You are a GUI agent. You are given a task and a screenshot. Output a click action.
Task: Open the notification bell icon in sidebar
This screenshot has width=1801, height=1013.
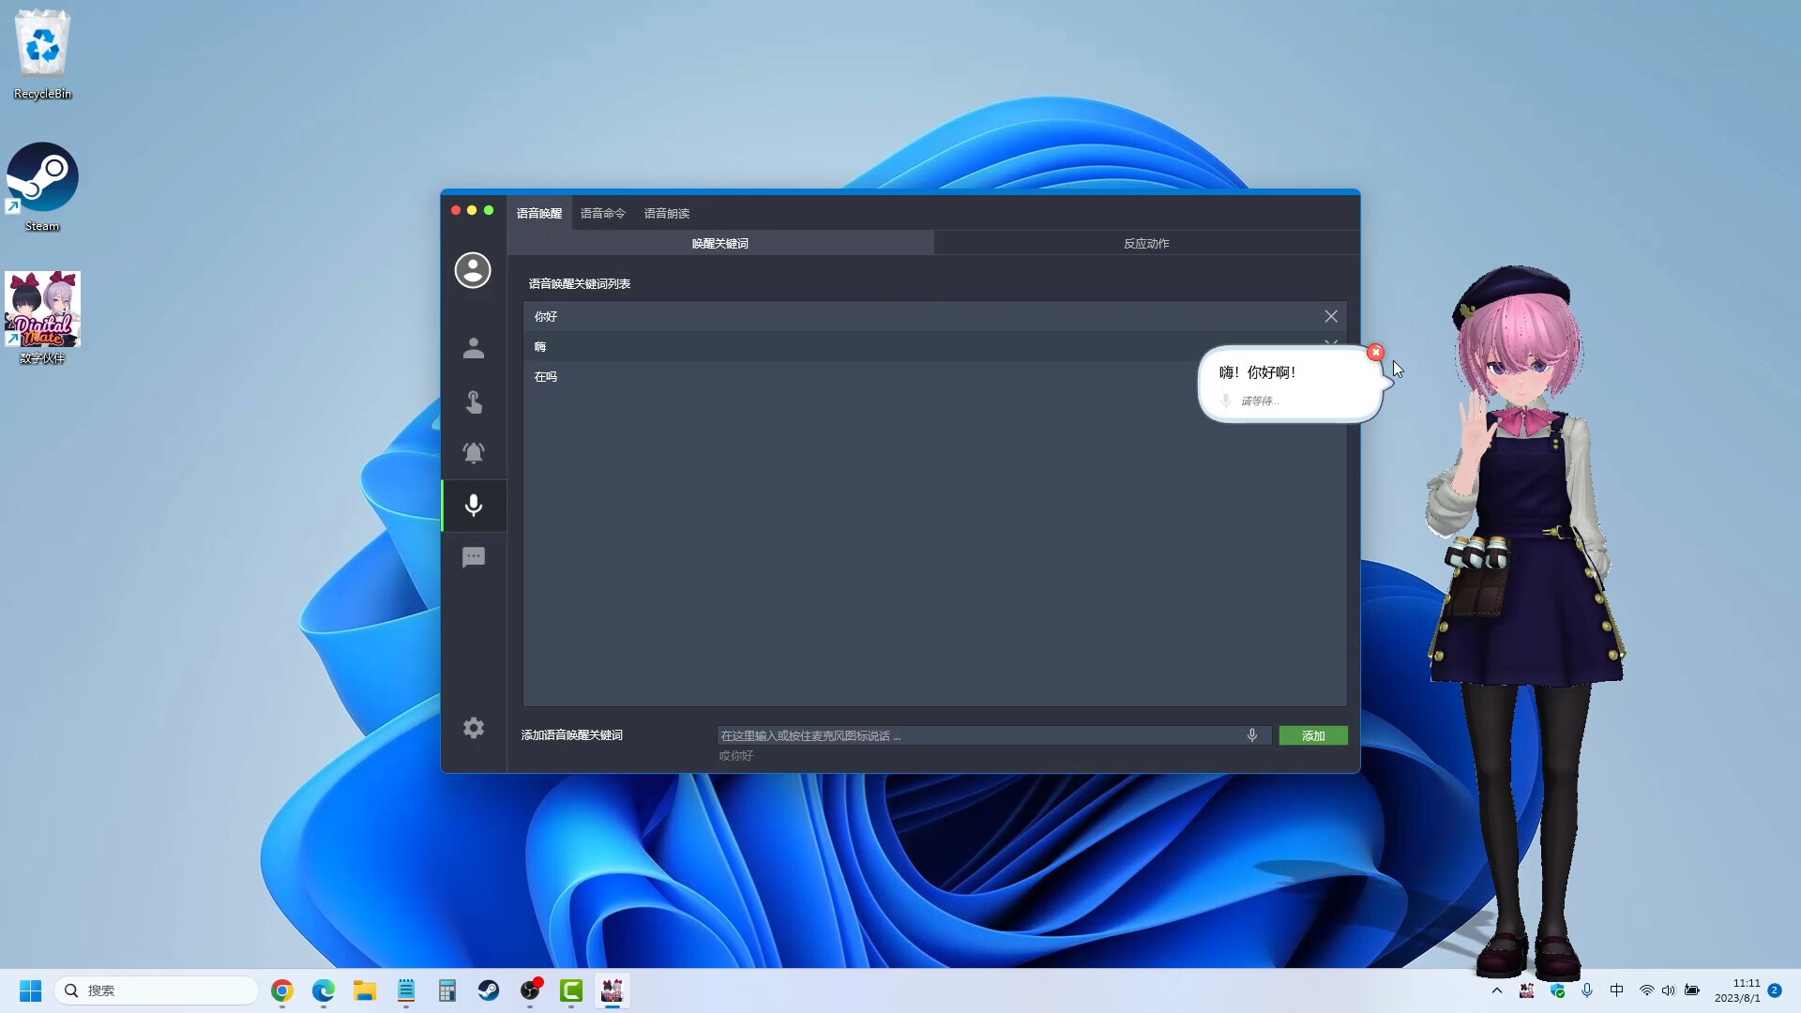pos(473,453)
